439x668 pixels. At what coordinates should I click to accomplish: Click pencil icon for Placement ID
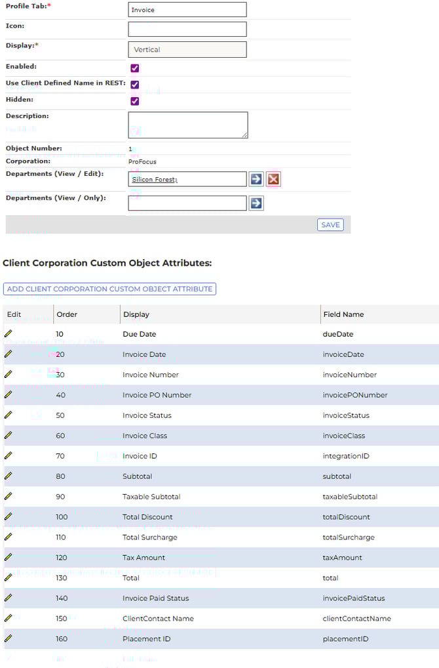pos(9,638)
